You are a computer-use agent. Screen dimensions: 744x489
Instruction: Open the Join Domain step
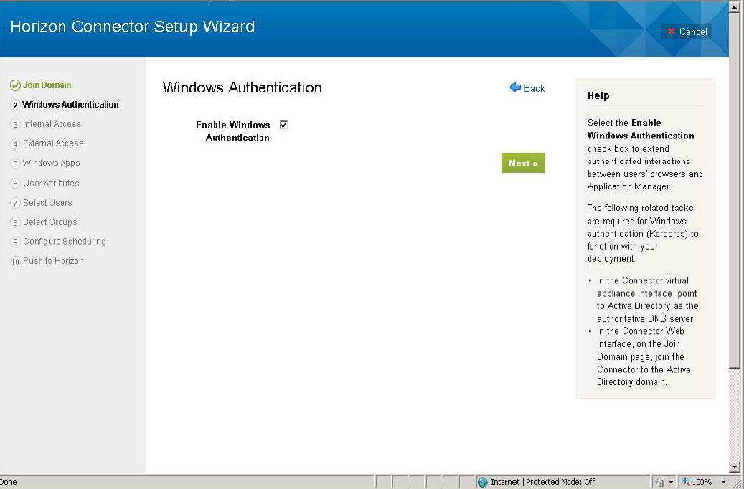(47, 85)
